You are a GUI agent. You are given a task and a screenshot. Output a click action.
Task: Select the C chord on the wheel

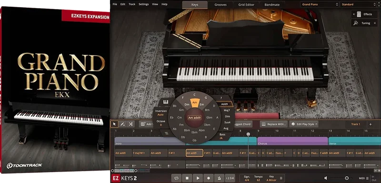coord(194,95)
